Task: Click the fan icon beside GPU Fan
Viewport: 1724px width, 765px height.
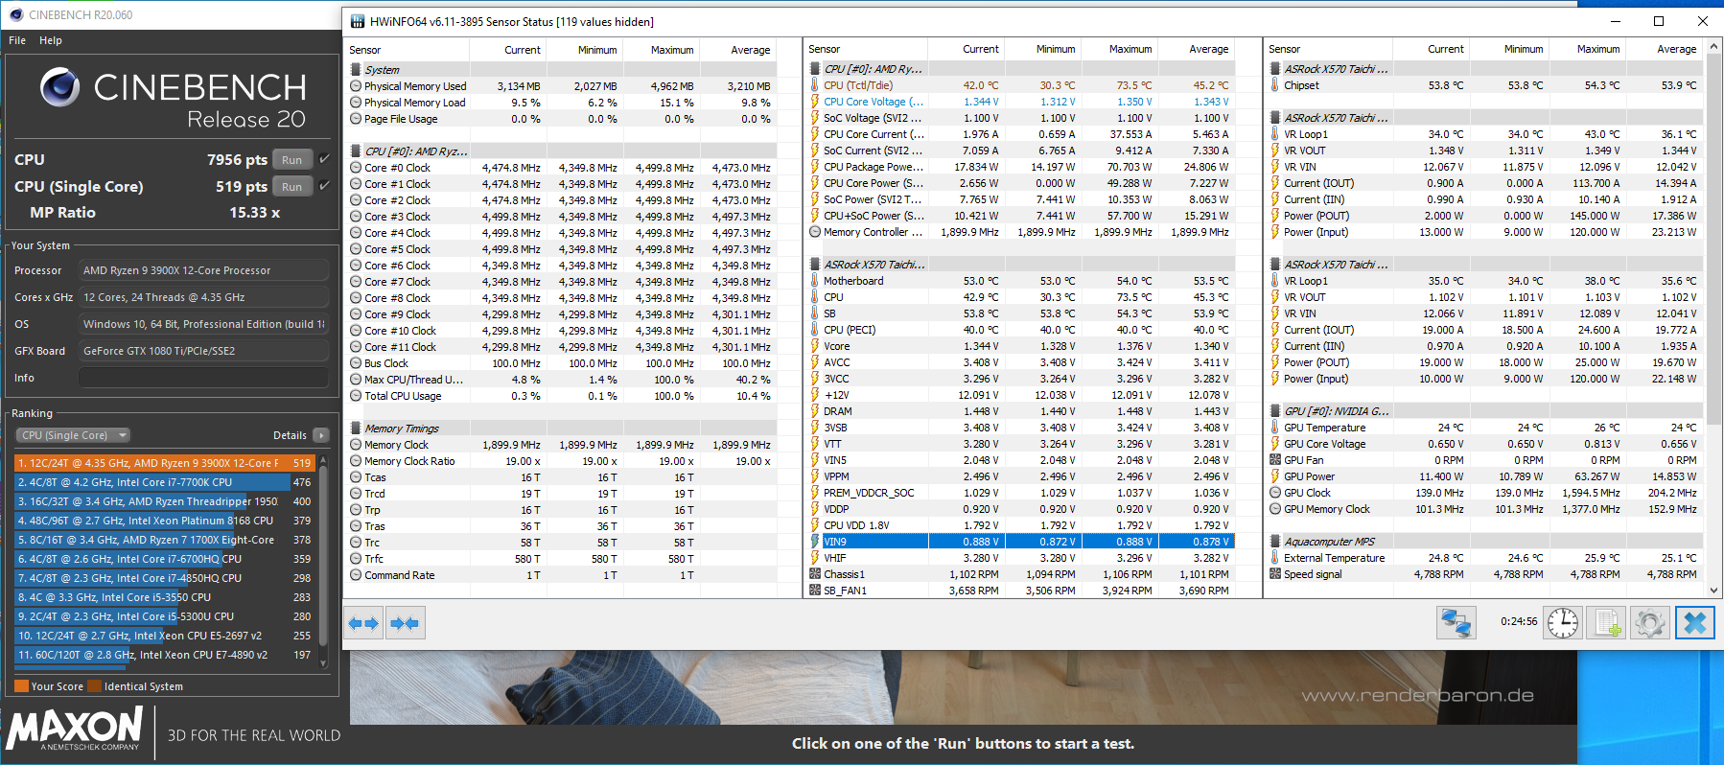Action: 1275,460
